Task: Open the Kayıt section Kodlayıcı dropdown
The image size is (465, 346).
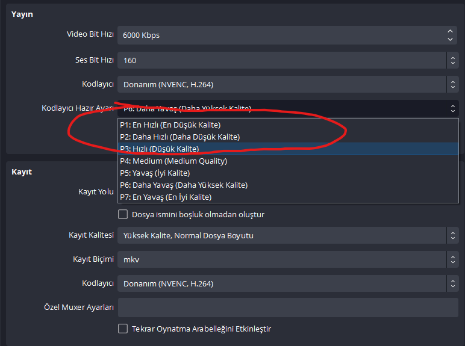Action: coord(452,283)
